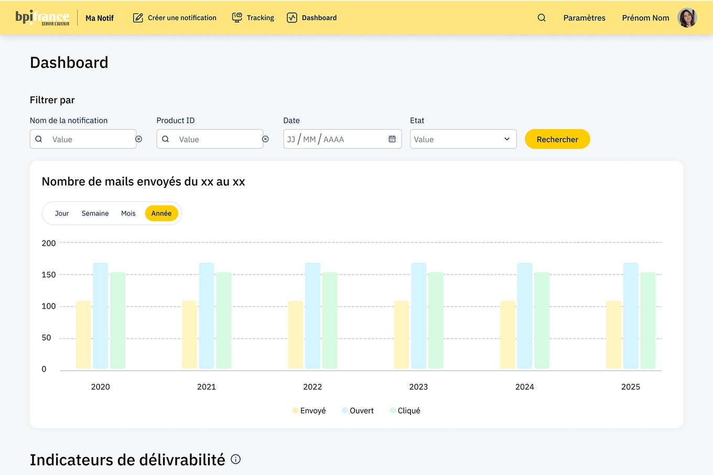
Task: Focus the Nom de la notification input
Action: (x=83, y=139)
